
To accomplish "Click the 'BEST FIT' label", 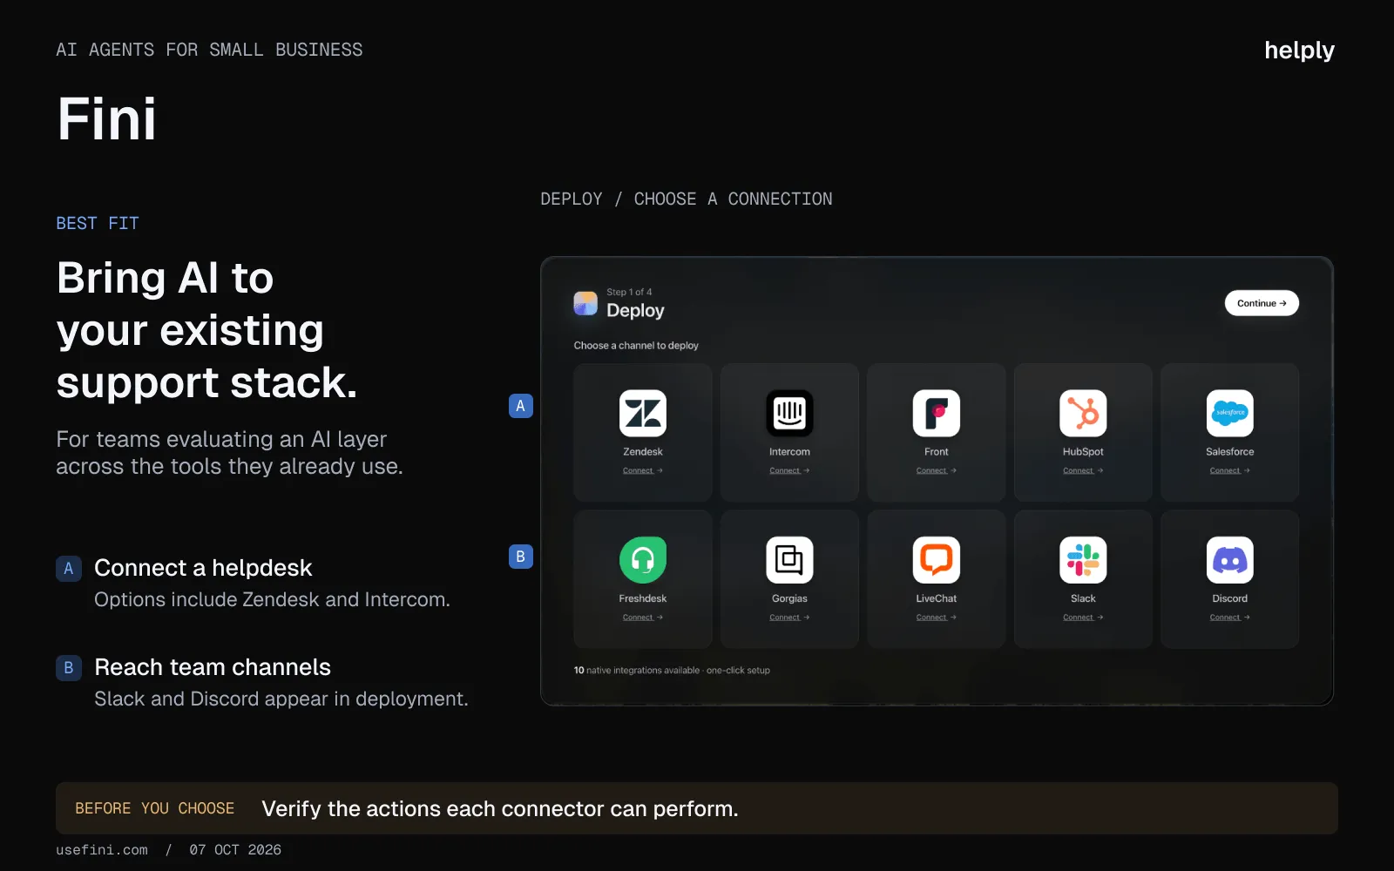I will click(x=98, y=224).
